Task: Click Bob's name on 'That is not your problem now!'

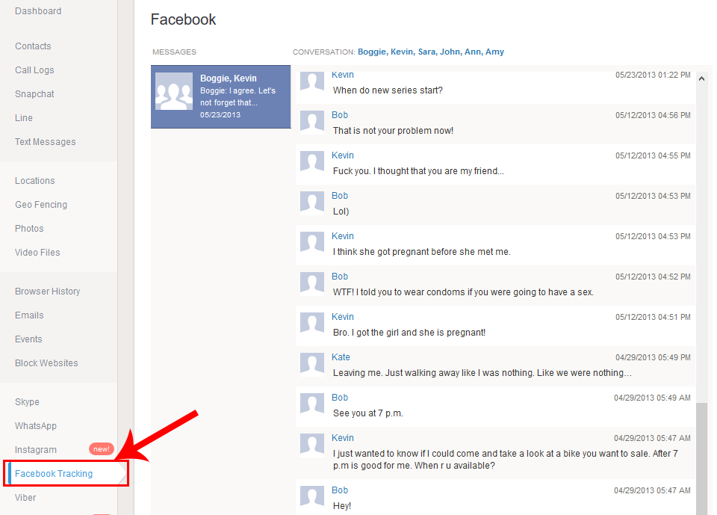Action: pos(340,115)
